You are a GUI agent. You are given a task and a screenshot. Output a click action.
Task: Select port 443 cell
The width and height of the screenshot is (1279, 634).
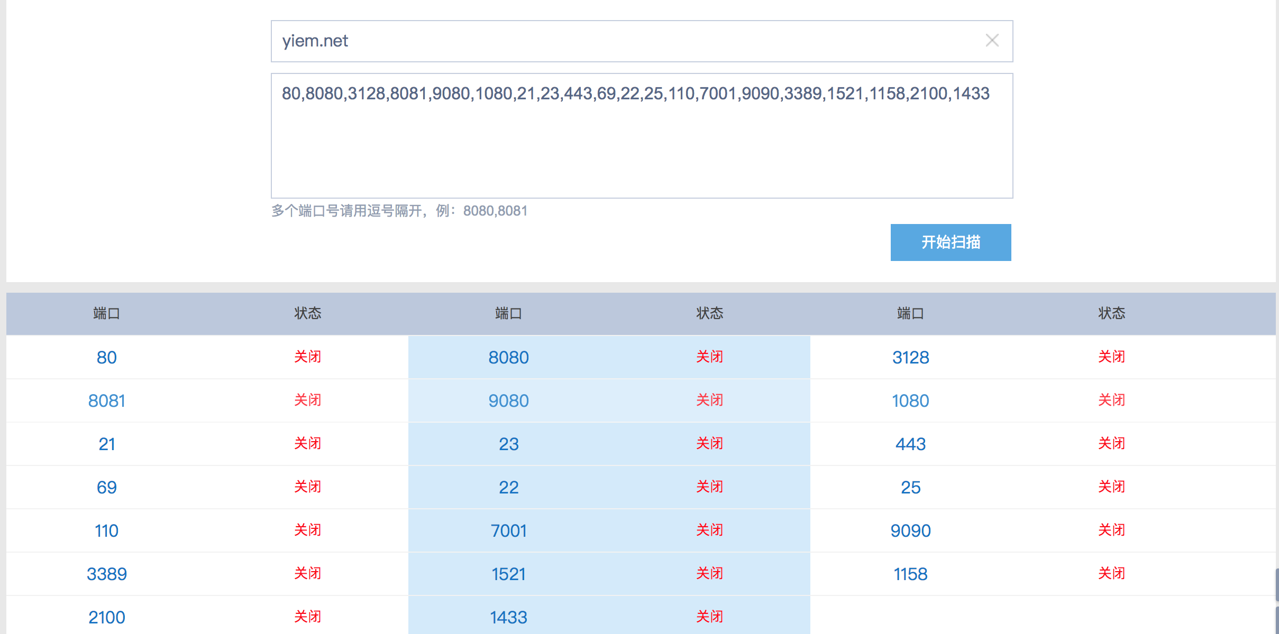point(910,444)
